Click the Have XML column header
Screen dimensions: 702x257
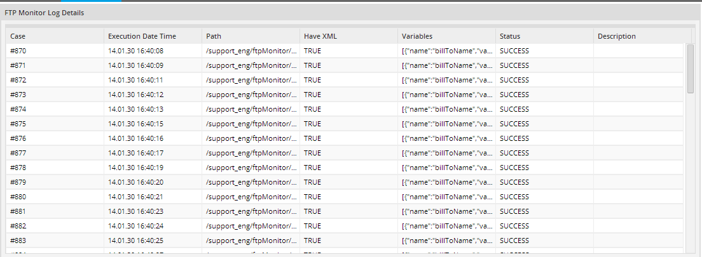pyautogui.click(x=348, y=36)
